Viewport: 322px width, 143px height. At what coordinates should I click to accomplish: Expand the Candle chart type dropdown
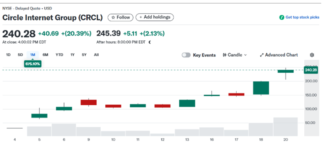tap(235, 55)
